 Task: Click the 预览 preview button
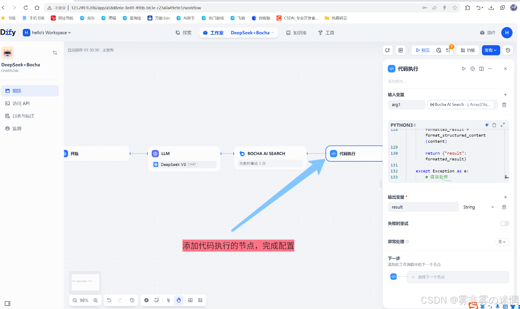click(x=423, y=50)
